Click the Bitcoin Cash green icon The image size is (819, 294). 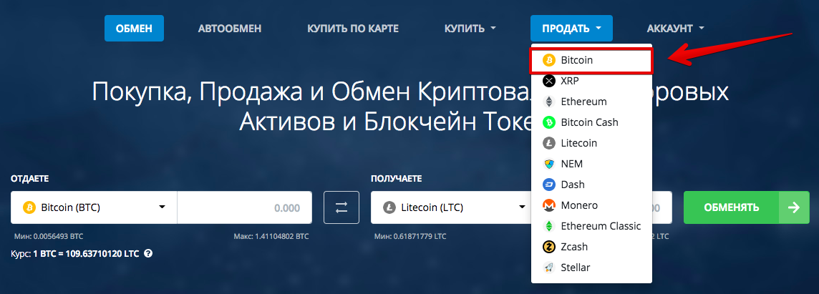[548, 122]
